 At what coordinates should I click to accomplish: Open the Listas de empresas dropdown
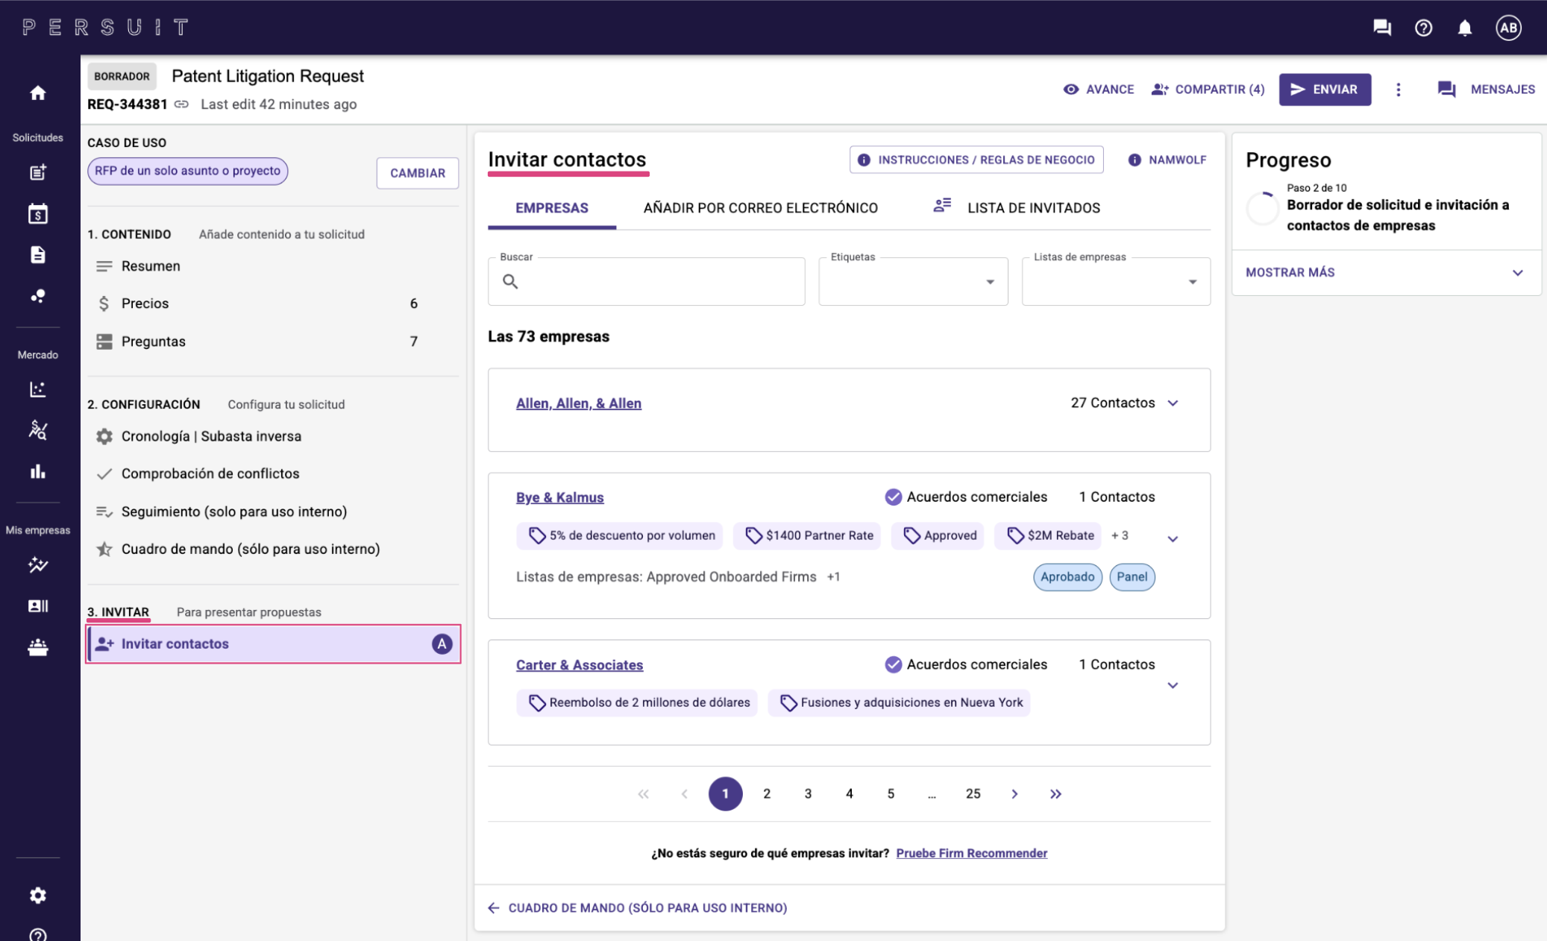pos(1116,281)
